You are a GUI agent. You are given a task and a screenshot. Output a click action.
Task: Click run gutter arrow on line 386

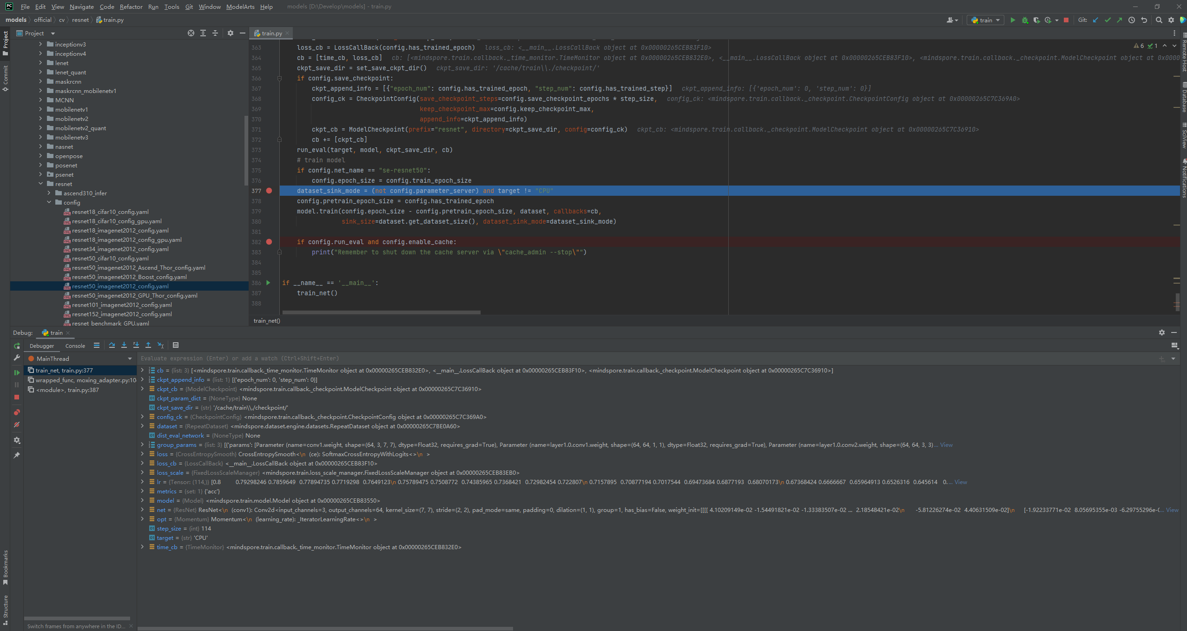268,283
